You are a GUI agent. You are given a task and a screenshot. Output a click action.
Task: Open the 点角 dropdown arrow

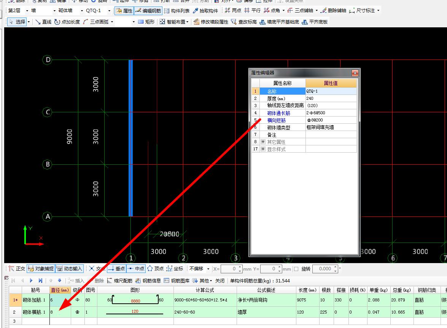(x=283, y=11)
